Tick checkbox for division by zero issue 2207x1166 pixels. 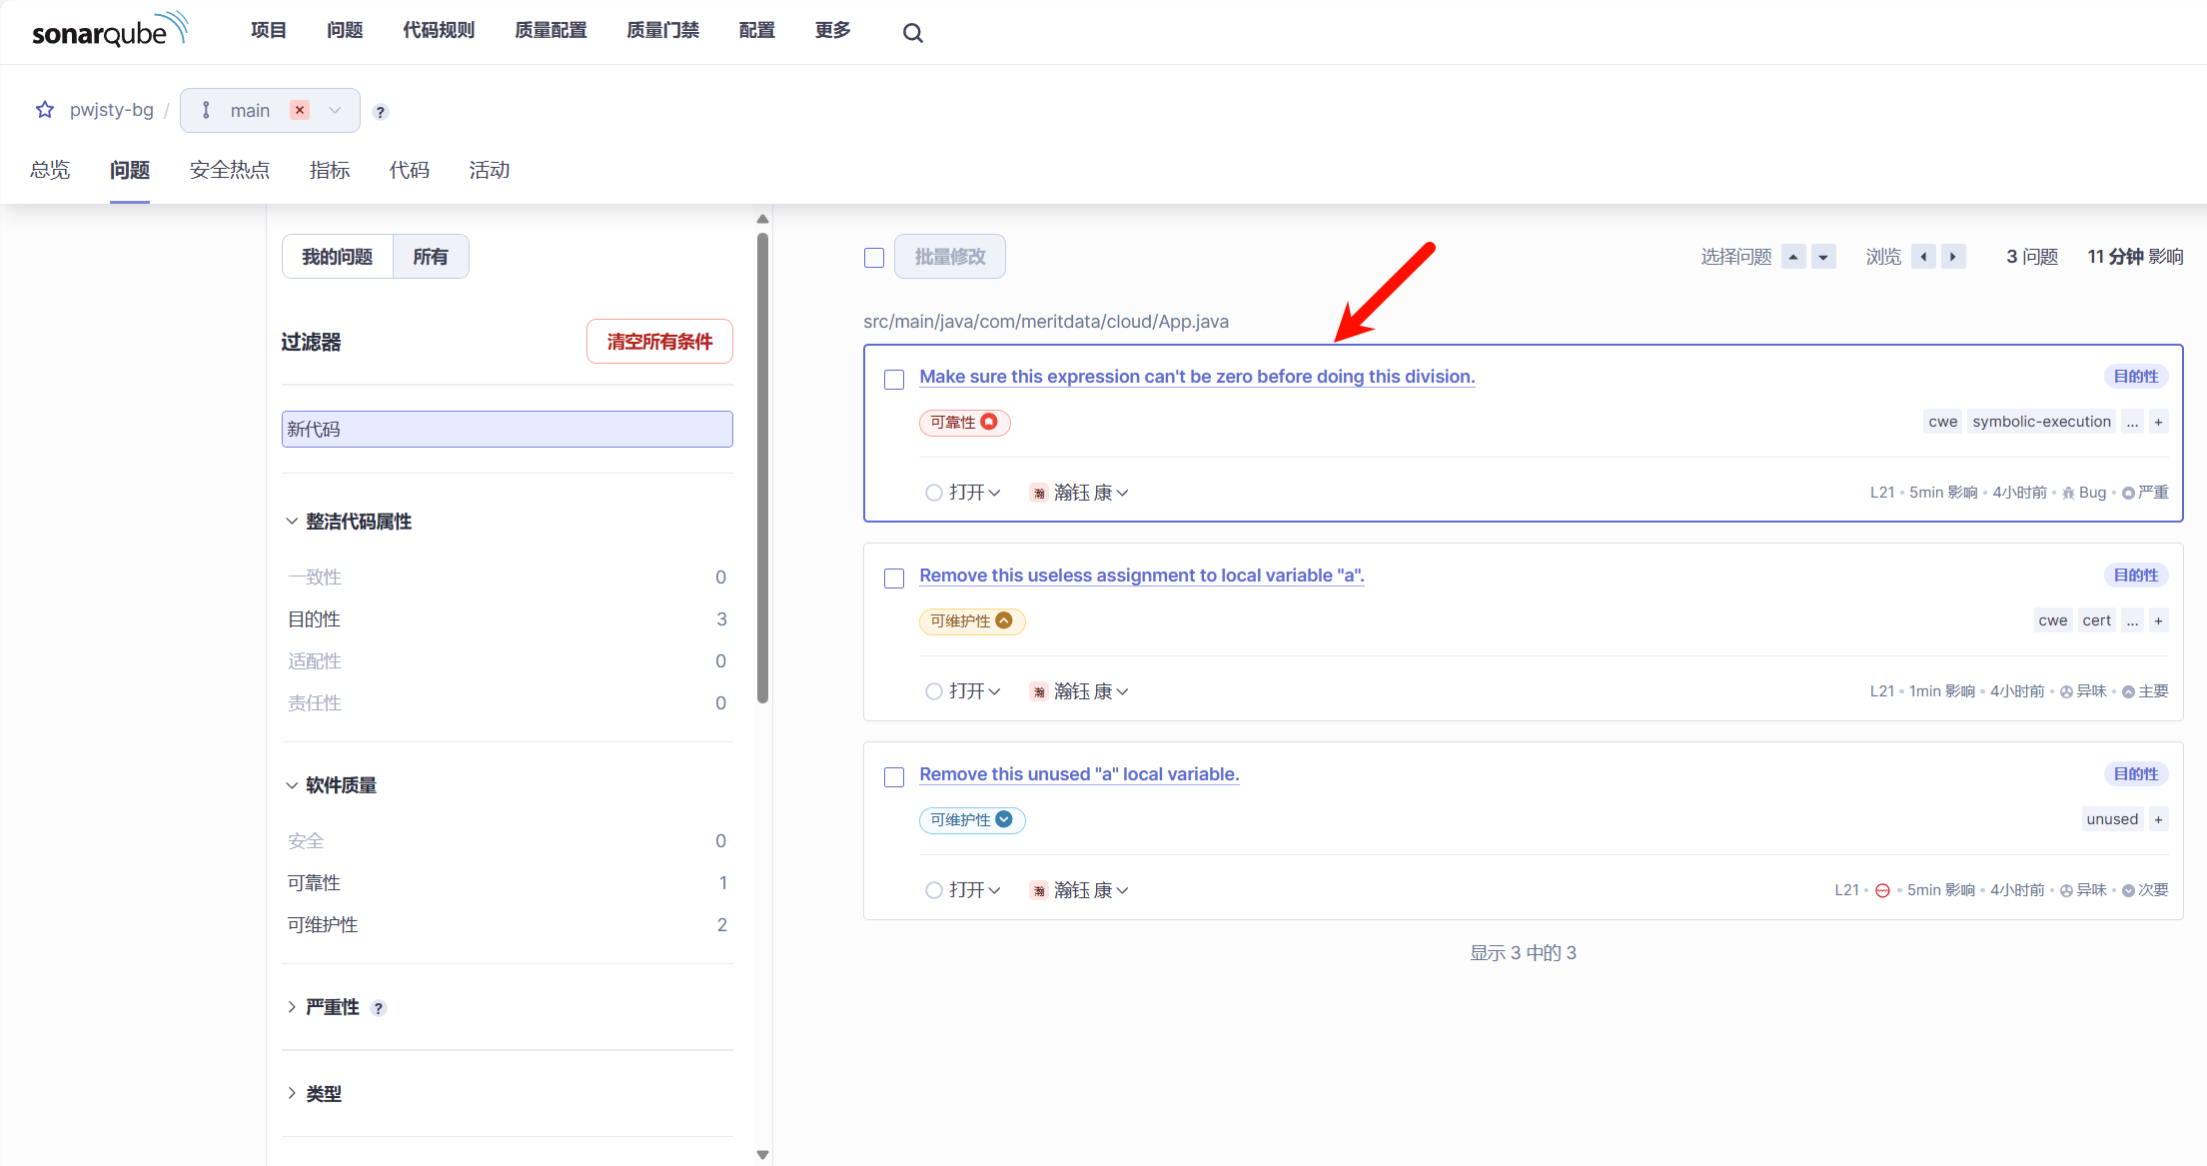tap(894, 379)
